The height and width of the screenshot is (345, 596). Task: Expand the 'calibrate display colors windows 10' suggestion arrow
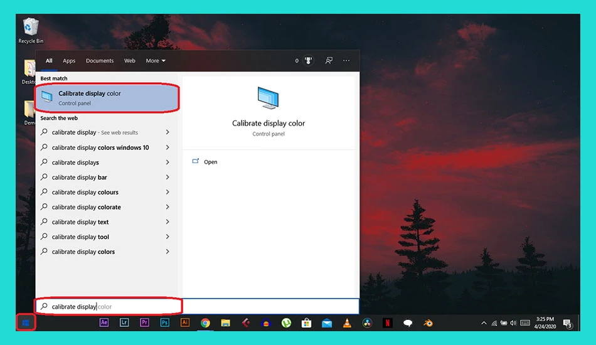click(x=168, y=147)
